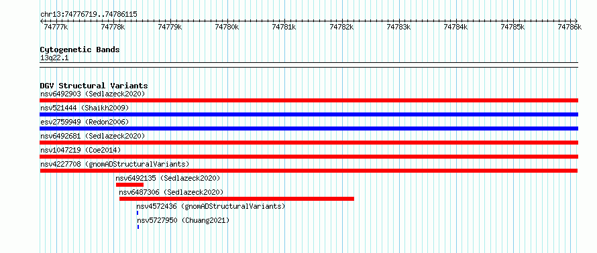Click the tiny blue mark under nsv5727950

138,227
